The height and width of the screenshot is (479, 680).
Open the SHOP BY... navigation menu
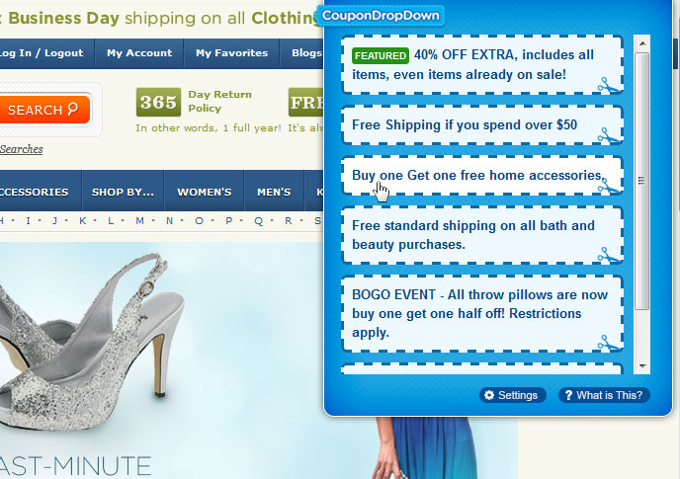[123, 192]
